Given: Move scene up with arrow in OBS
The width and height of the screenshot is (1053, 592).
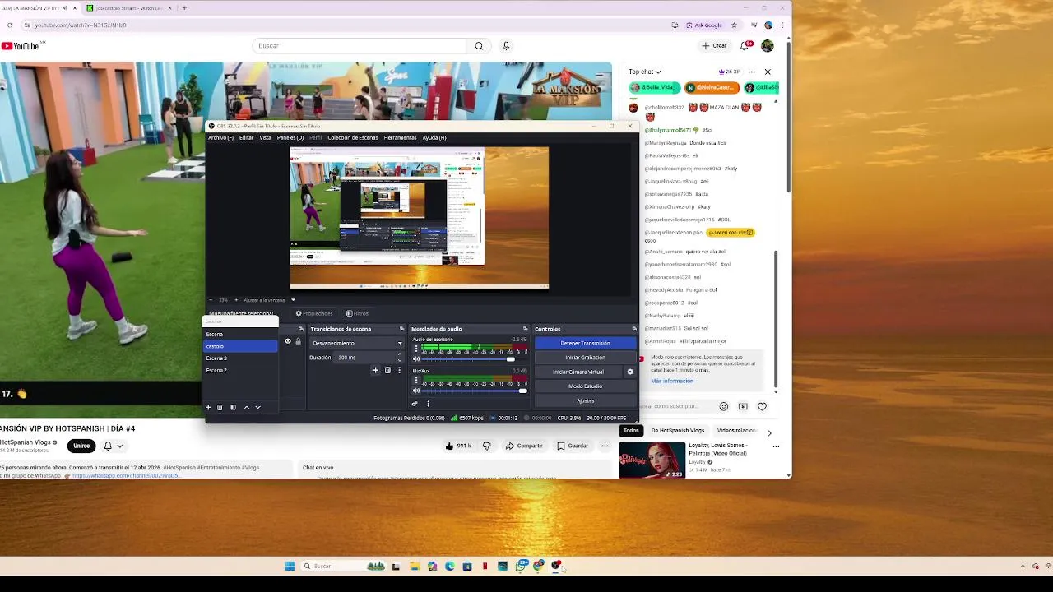Looking at the screenshot, I should click(x=246, y=407).
